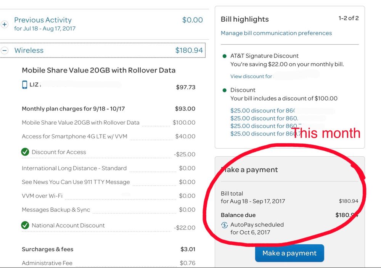Click green checkmark beside National Account Discount
The height and width of the screenshot is (268, 381).
coord(25,225)
